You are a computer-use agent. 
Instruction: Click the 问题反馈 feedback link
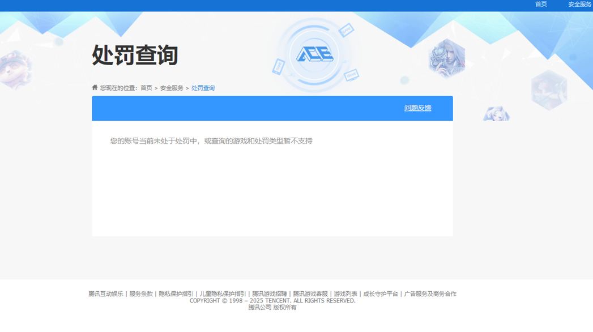[x=417, y=108]
